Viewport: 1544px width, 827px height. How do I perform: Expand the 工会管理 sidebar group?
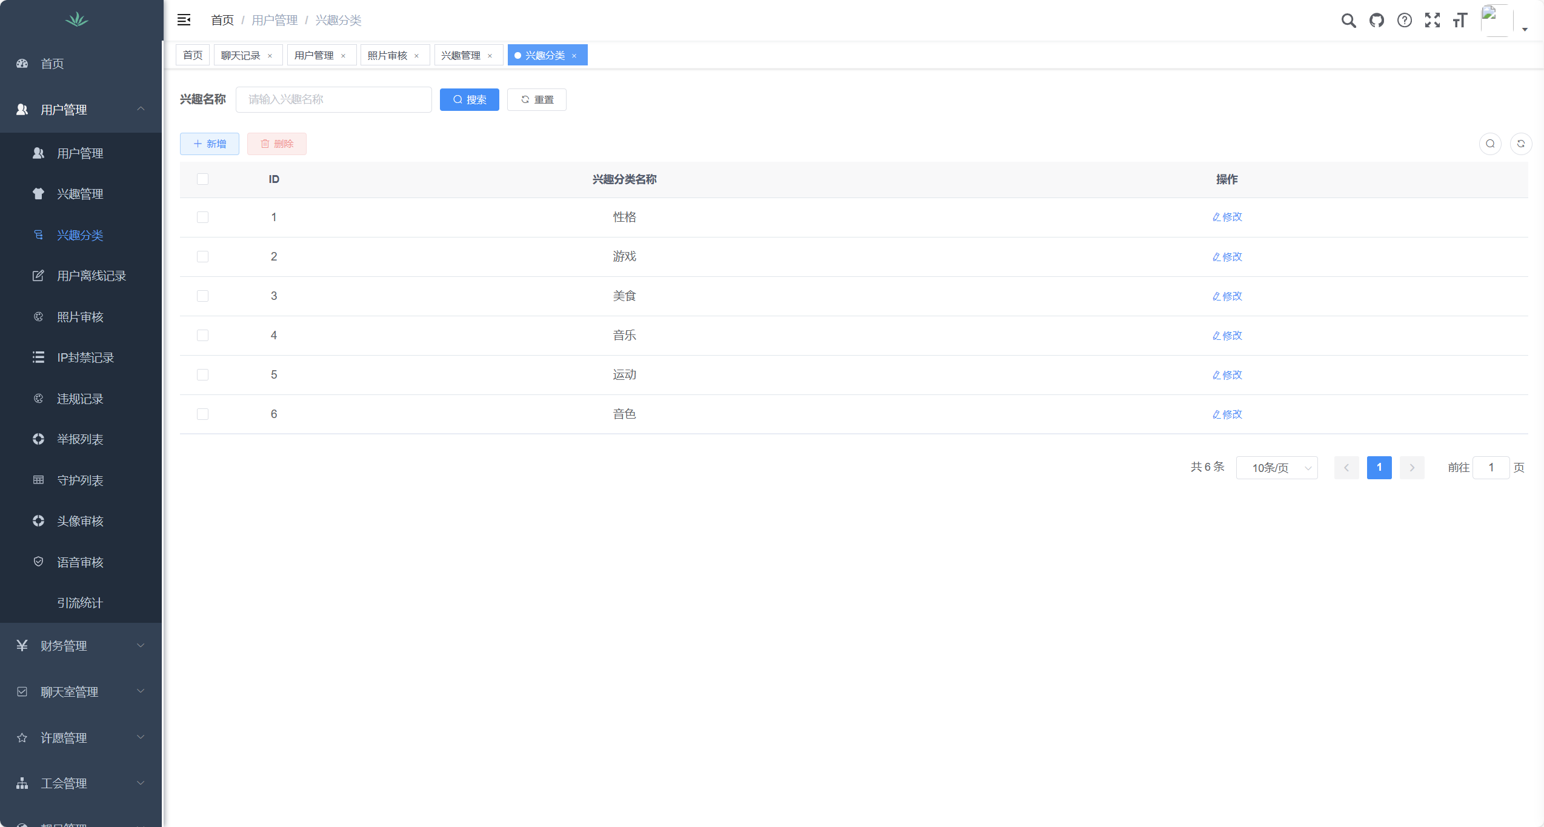click(81, 783)
